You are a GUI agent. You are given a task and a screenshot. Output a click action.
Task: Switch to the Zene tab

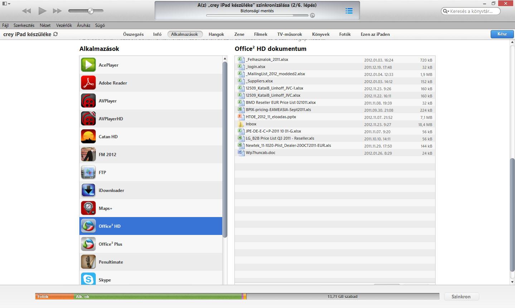pyautogui.click(x=239, y=34)
